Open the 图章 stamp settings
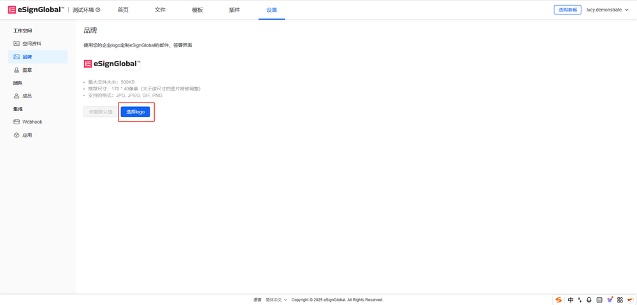Image resolution: width=637 pixels, height=305 pixels. click(x=27, y=70)
